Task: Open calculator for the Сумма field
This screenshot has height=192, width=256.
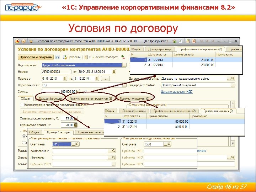Action: pos(78,92)
